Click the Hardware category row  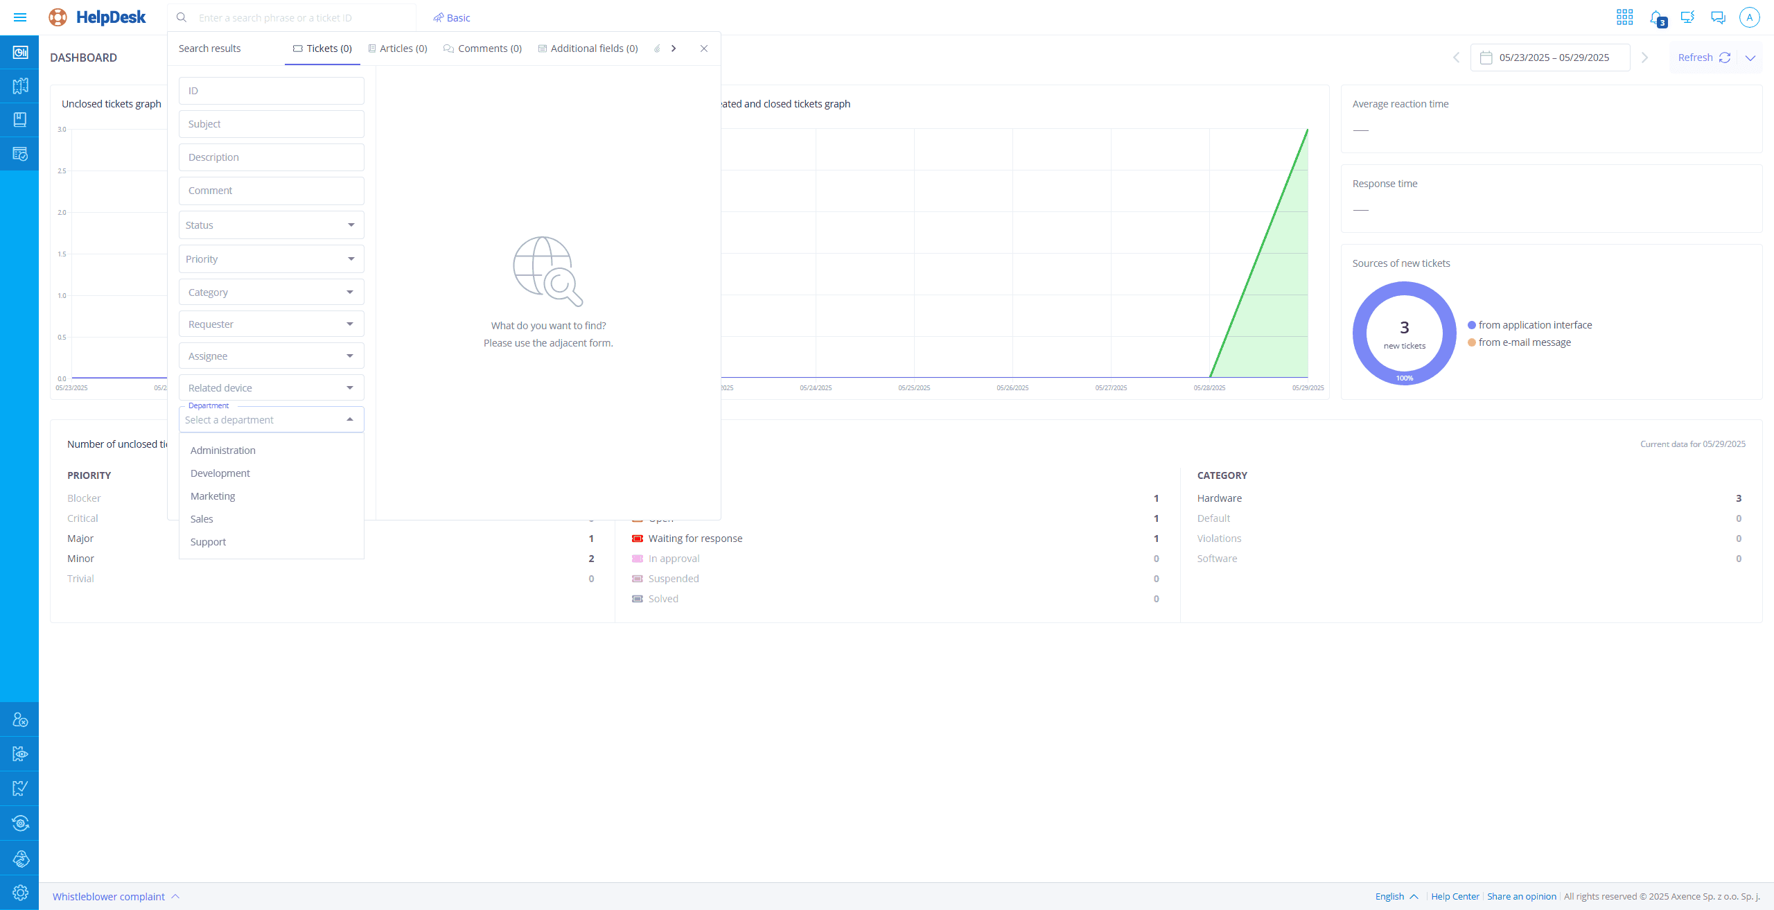pyautogui.click(x=1469, y=498)
